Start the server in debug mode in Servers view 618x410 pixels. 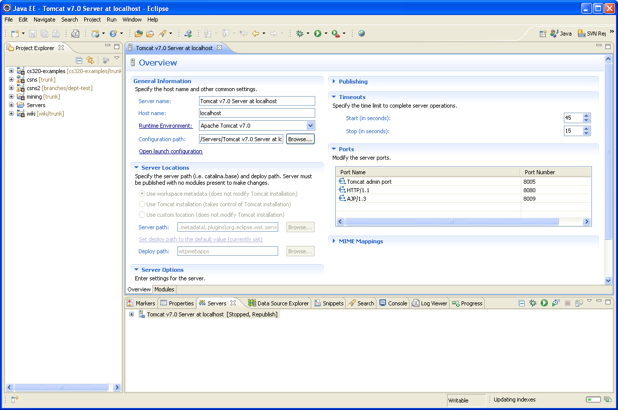(x=533, y=303)
